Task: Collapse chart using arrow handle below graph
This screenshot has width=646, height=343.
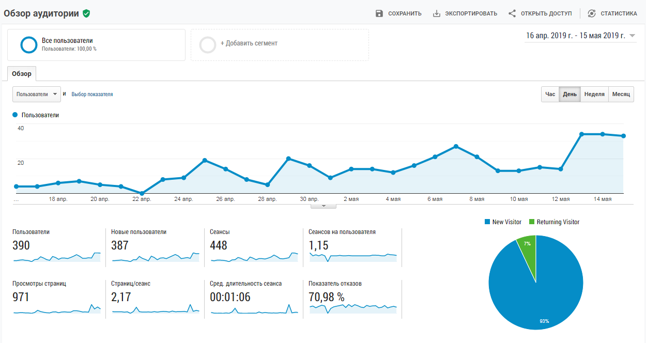Action: click(324, 206)
